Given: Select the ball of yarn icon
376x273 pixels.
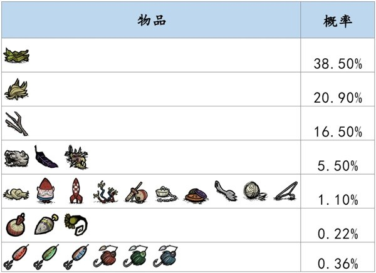Looking at the screenshot, I should coord(255,191).
